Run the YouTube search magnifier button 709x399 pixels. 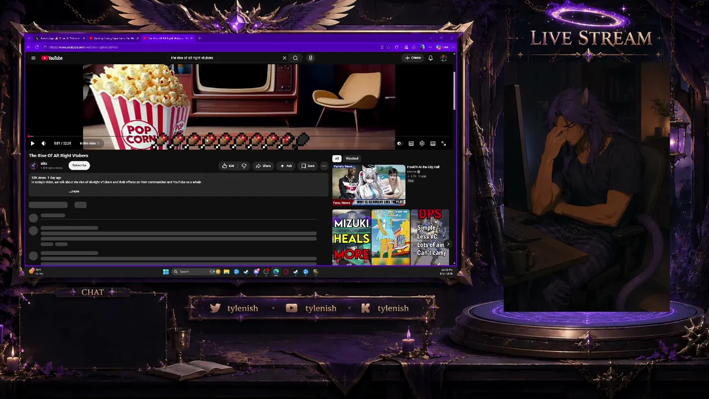pyautogui.click(x=295, y=58)
